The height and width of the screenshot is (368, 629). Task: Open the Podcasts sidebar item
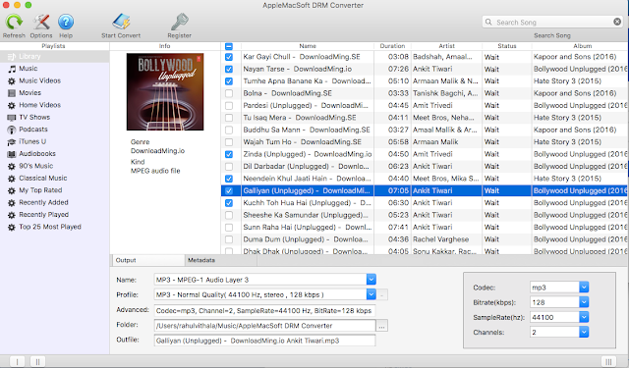click(x=33, y=130)
